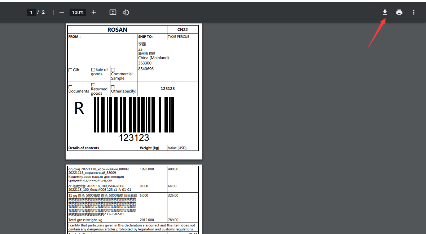
Task: Check the Commercial Sample box
Action: coord(113,70)
